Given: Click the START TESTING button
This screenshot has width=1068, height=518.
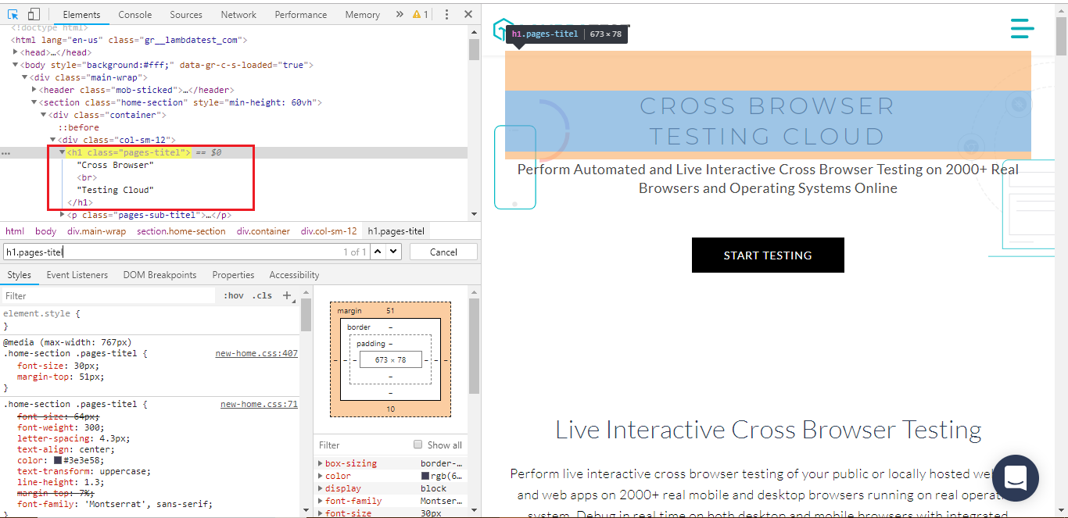Looking at the screenshot, I should tap(767, 255).
